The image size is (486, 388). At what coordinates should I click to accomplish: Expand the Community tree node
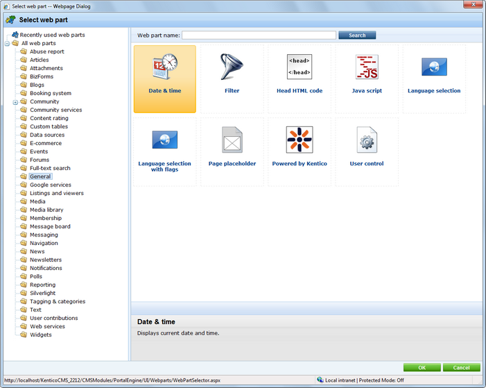[x=15, y=102]
